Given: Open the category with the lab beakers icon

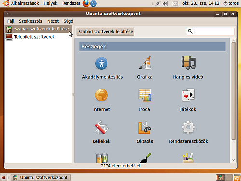Looking at the screenshot, I should click(x=102, y=158).
